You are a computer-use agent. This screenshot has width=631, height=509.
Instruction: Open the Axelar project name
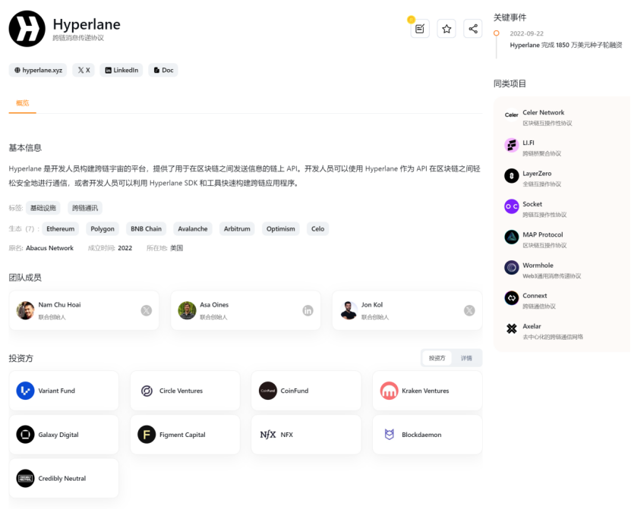point(532,326)
